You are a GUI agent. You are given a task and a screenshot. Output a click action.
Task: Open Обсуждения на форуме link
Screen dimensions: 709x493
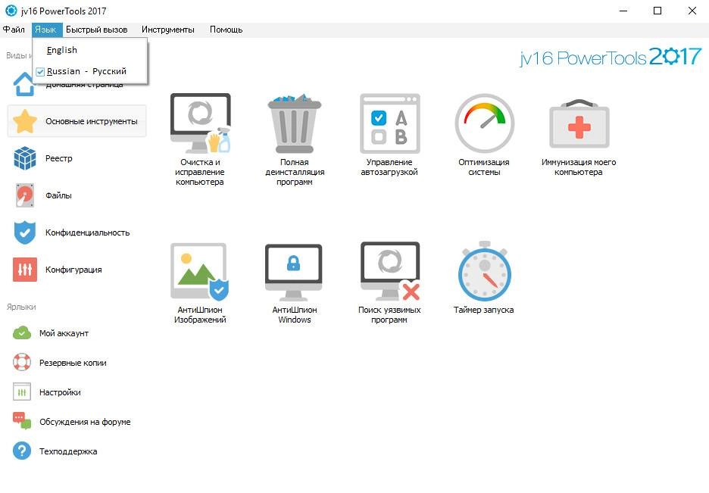tap(85, 422)
